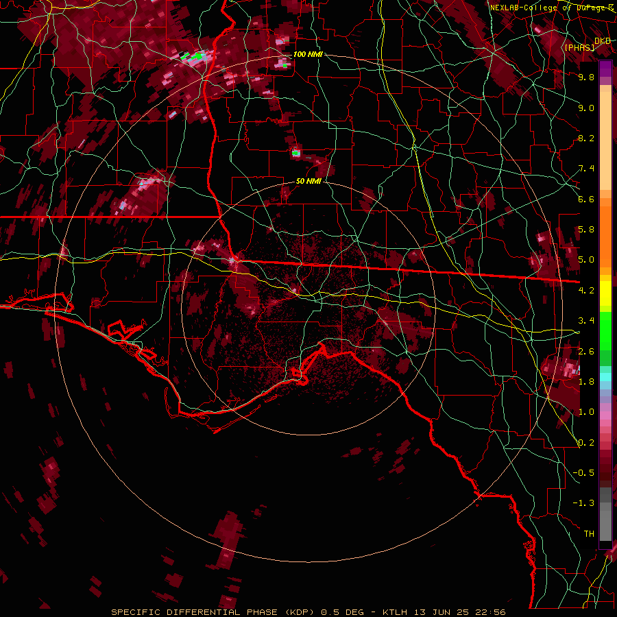Pick the cyan band of the color scale
Screen dimensions: 617x617
coord(605,377)
